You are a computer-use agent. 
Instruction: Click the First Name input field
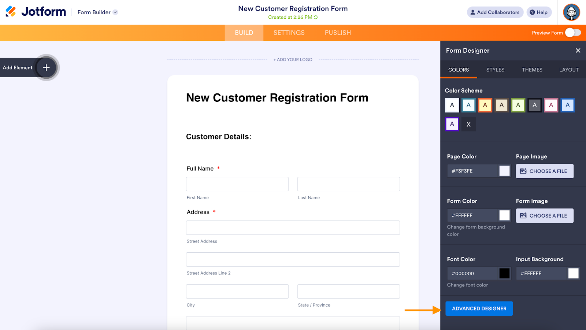point(237,184)
